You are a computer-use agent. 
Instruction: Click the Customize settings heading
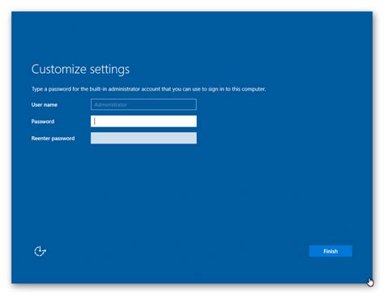(80, 69)
